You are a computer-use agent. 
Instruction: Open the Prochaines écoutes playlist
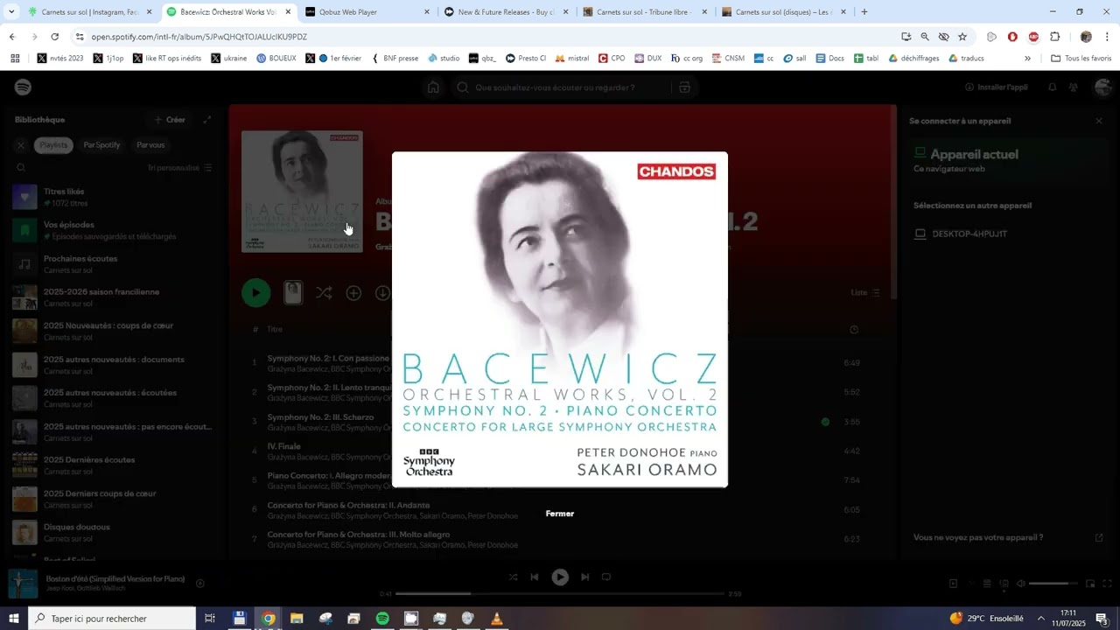click(114, 264)
